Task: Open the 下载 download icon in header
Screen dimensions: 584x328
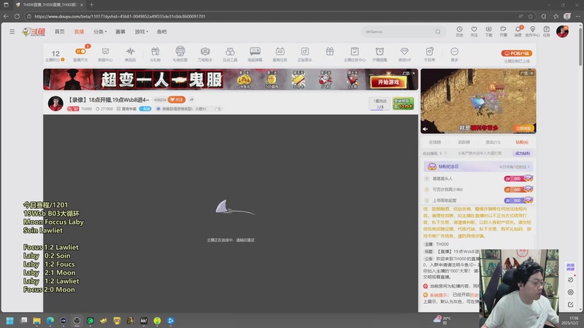Action: (x=488, y=31)
